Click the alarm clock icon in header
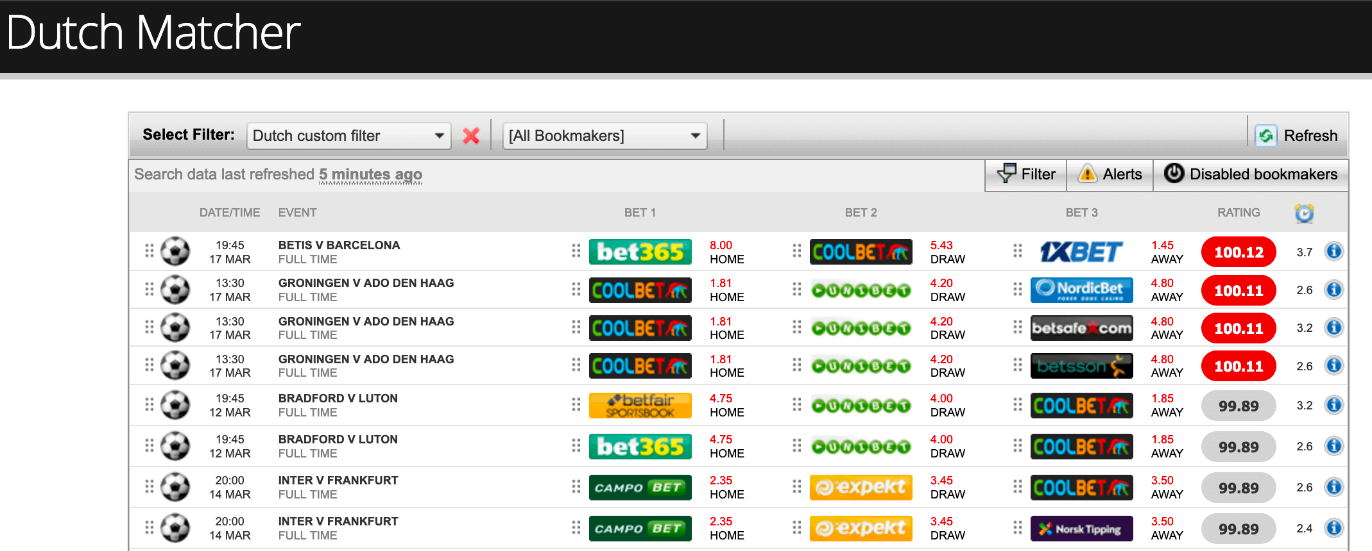The width and height of the screenshot is (1372, 551). tap(1304, 213)
